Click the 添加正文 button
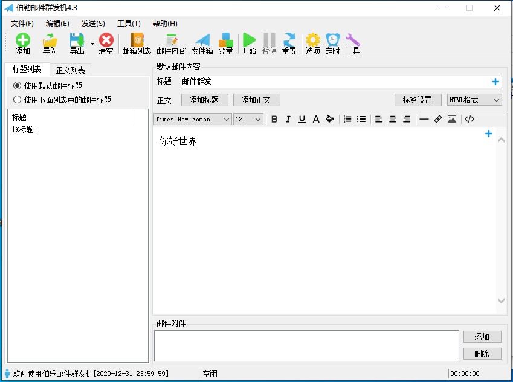Viewport: 513px width, 382px height. point(256,100)
